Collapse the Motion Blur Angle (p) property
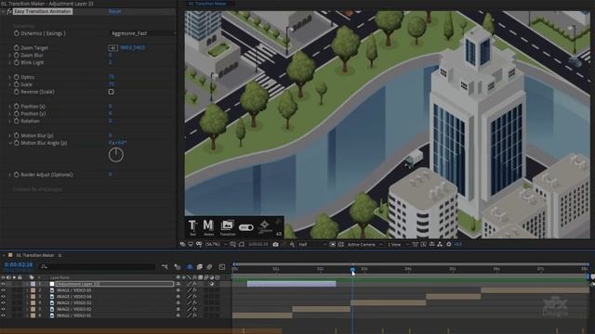 pyautogui.click(x=10, y=143)
